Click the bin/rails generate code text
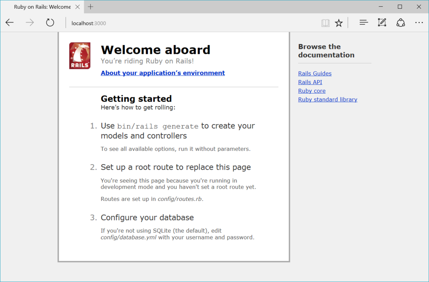The width and height of the screenshot is (429, 282). 158,126
